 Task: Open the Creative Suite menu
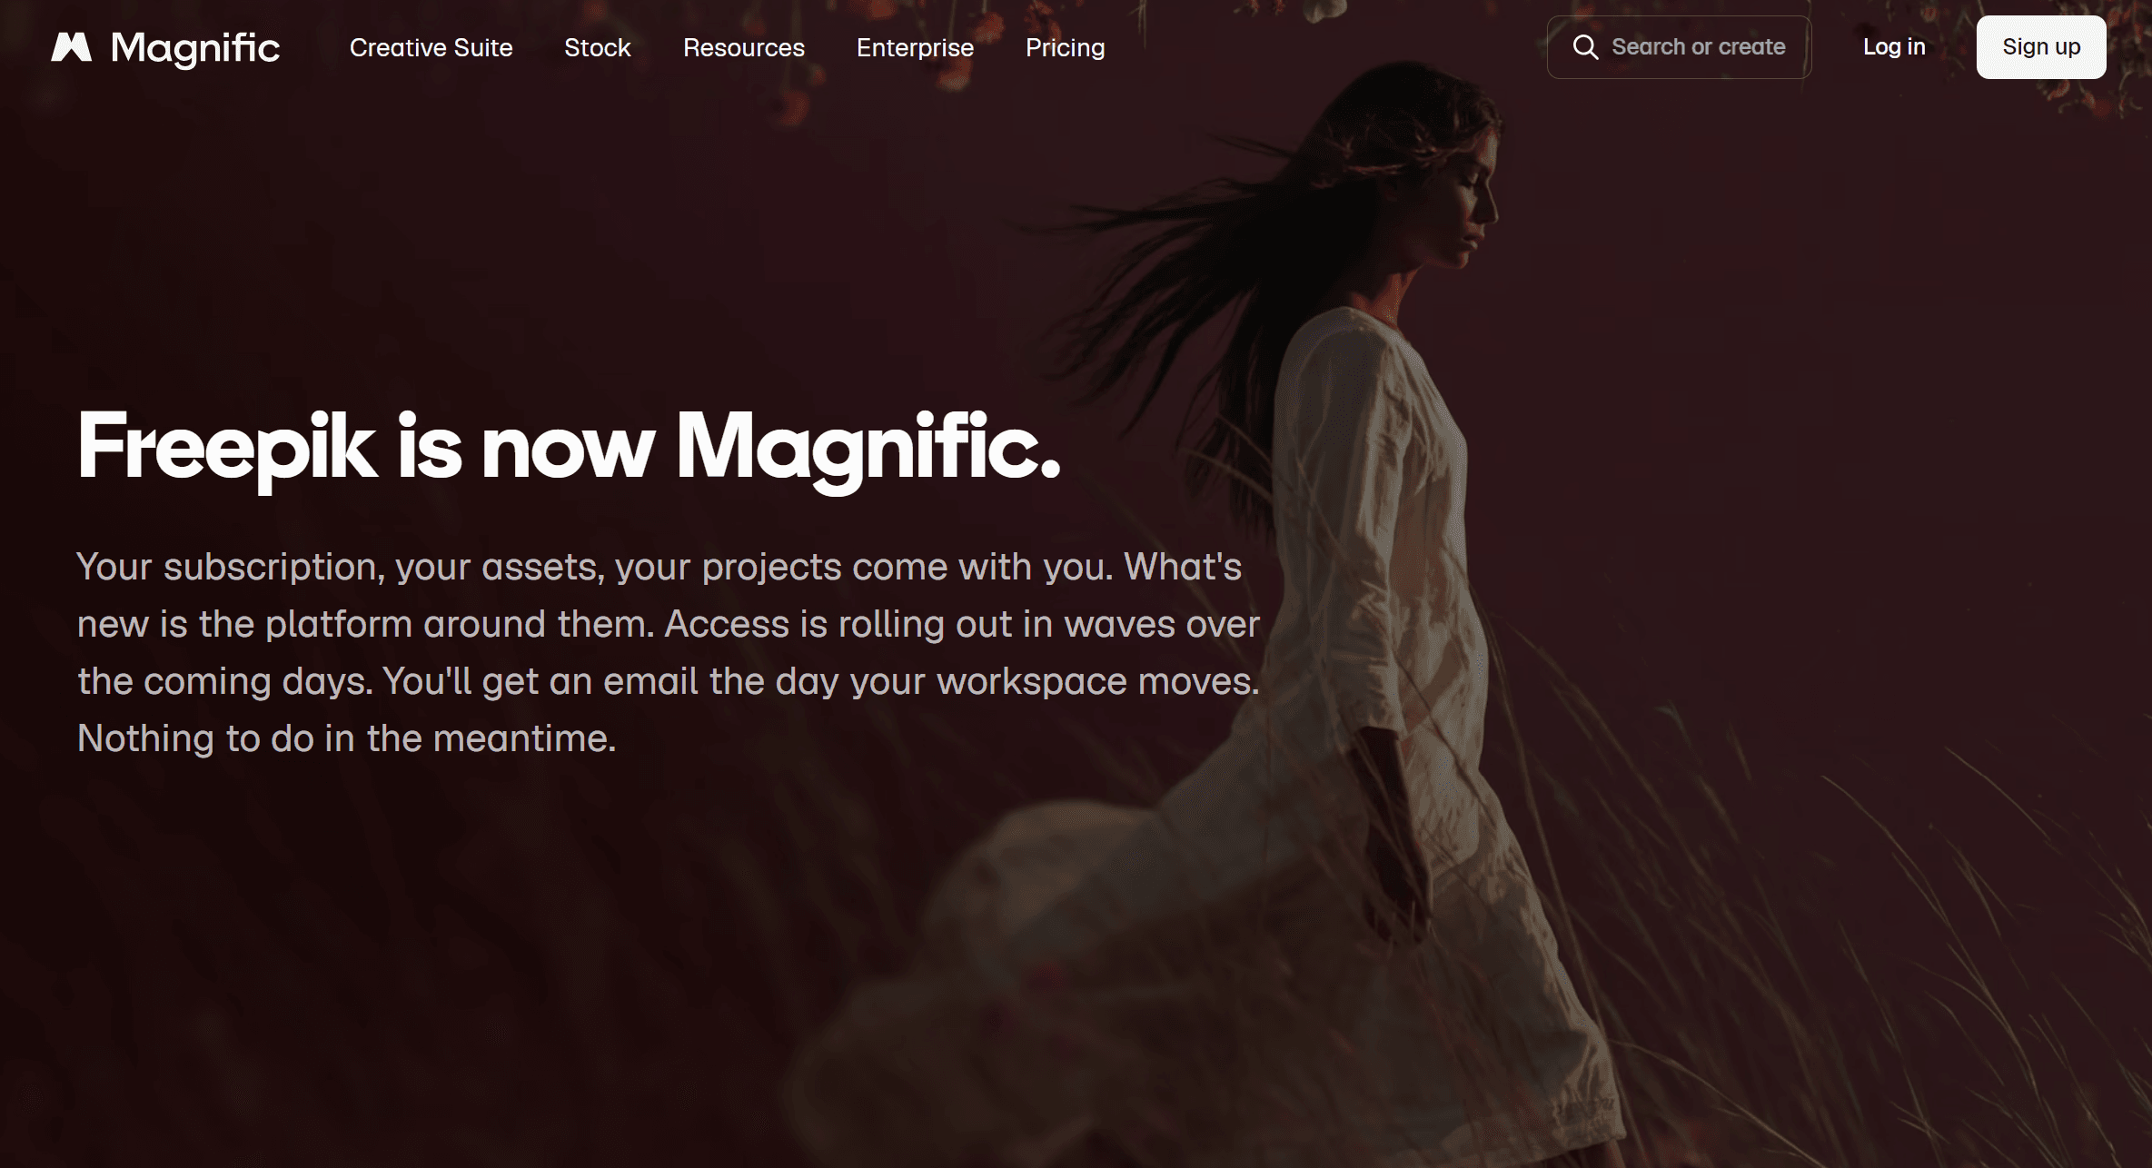tap(431, 47)
